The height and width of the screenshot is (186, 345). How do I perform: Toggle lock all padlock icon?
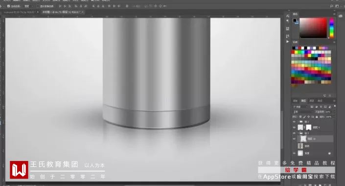pos(317,116)
